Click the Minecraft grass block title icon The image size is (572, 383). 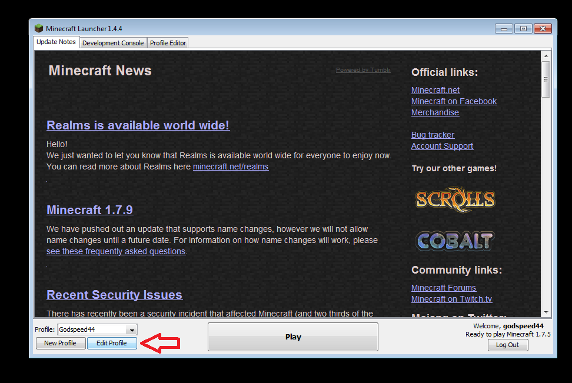(39, 28)
